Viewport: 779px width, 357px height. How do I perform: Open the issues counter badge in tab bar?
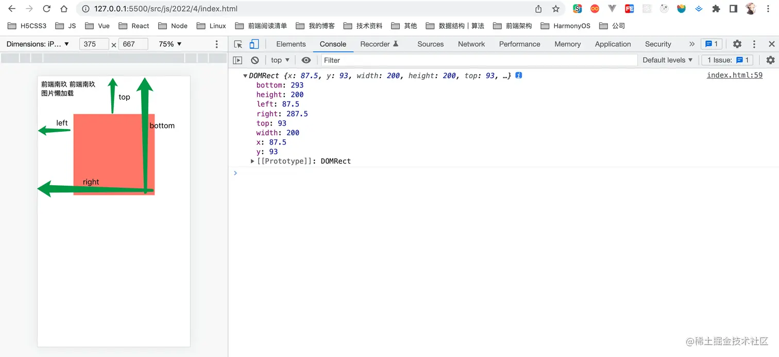[x=711, y=44]
